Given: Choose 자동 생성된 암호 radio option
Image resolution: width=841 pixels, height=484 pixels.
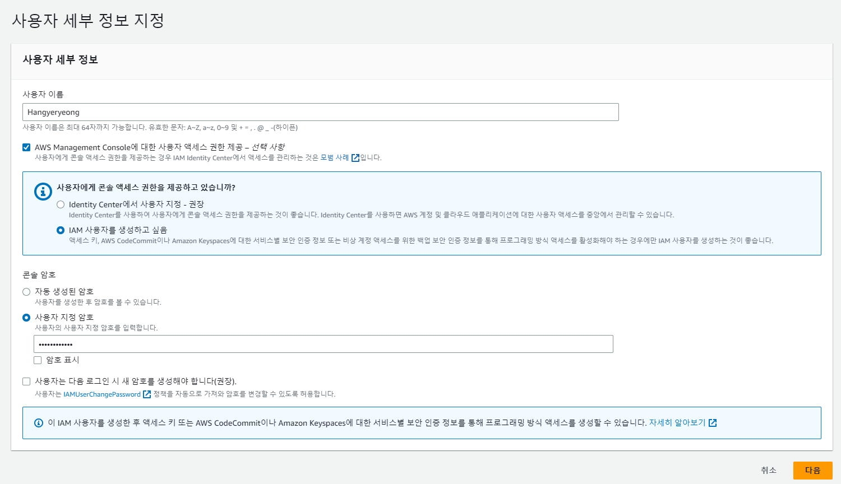Looking at the screenshot, I should 26,292.
